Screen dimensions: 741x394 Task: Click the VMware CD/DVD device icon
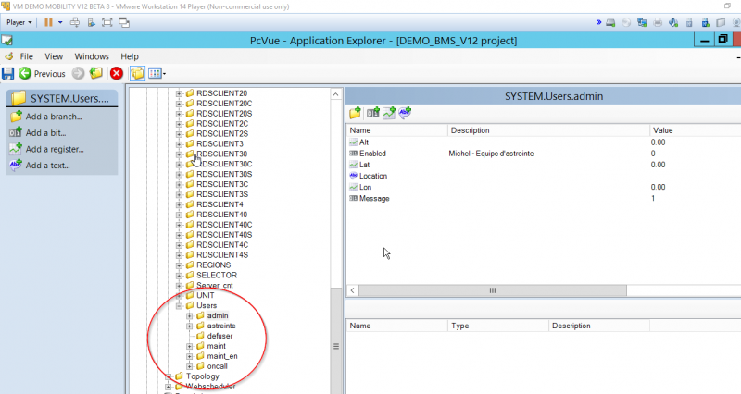(626, 22)
